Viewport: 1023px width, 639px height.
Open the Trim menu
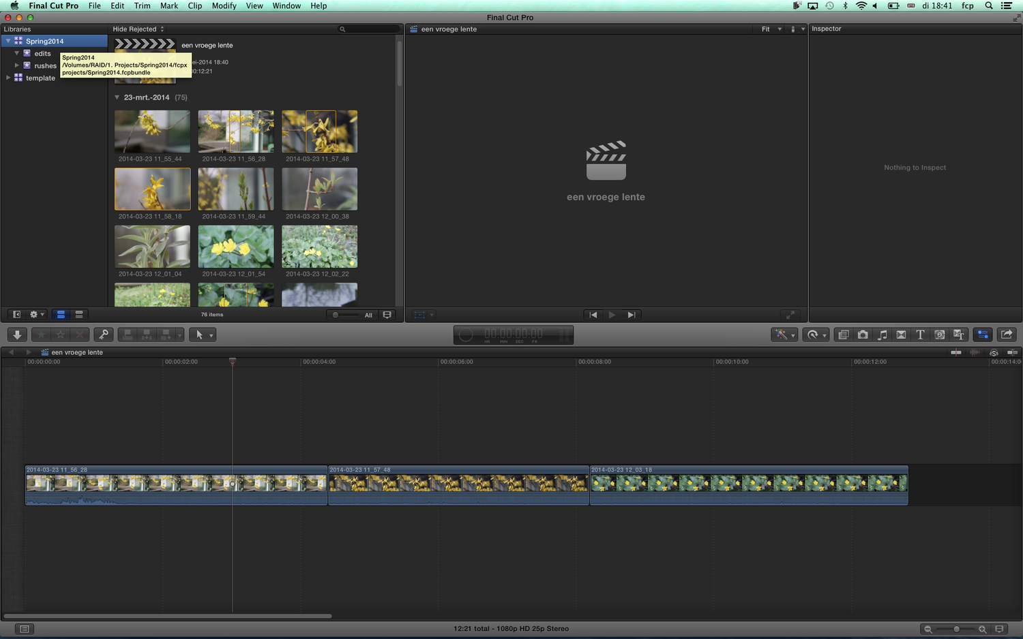[142, 5]
